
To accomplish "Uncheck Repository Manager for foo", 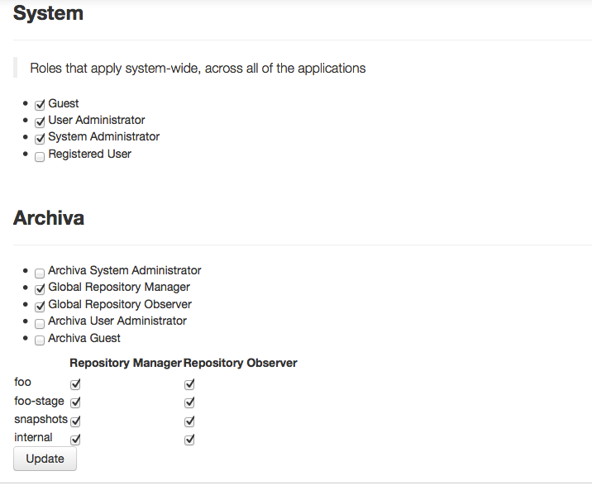I will [x=75, y=384].
